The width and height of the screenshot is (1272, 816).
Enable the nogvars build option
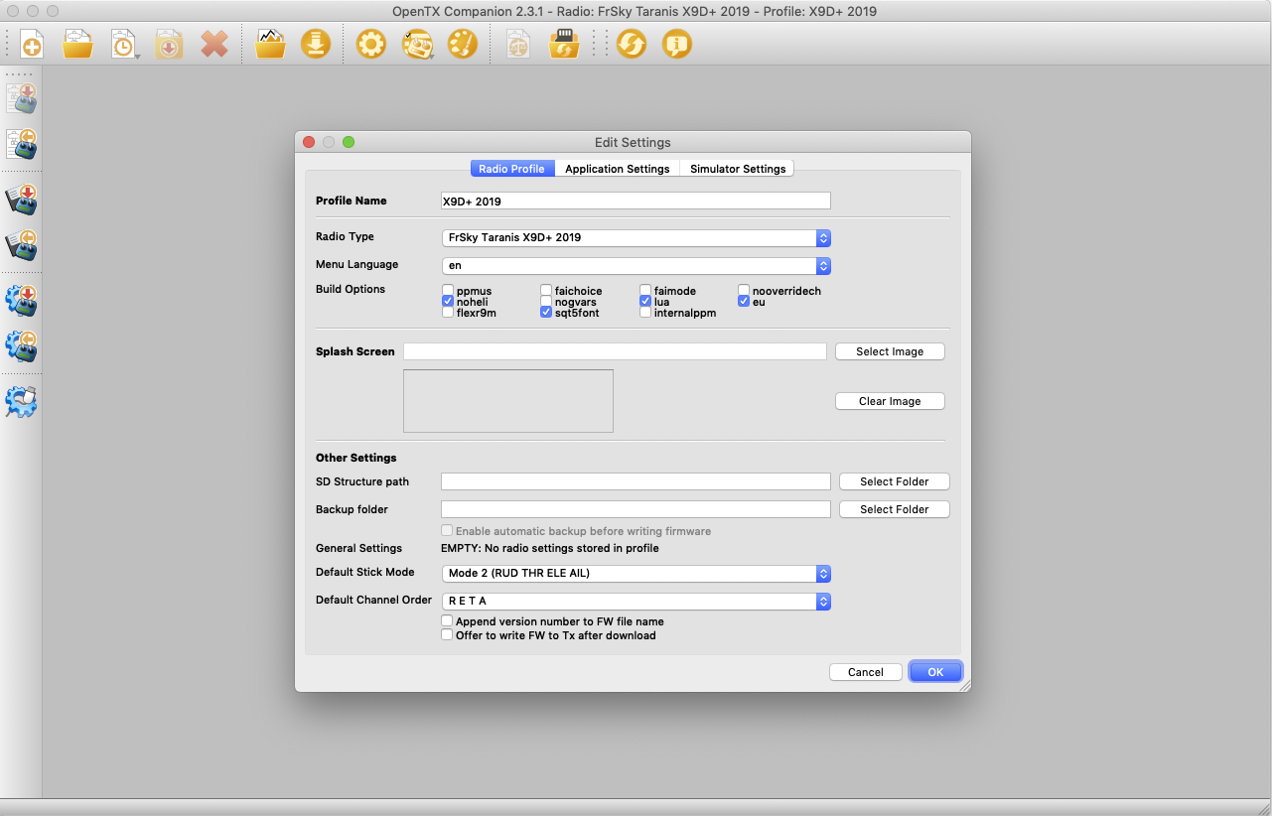point(546,302)
